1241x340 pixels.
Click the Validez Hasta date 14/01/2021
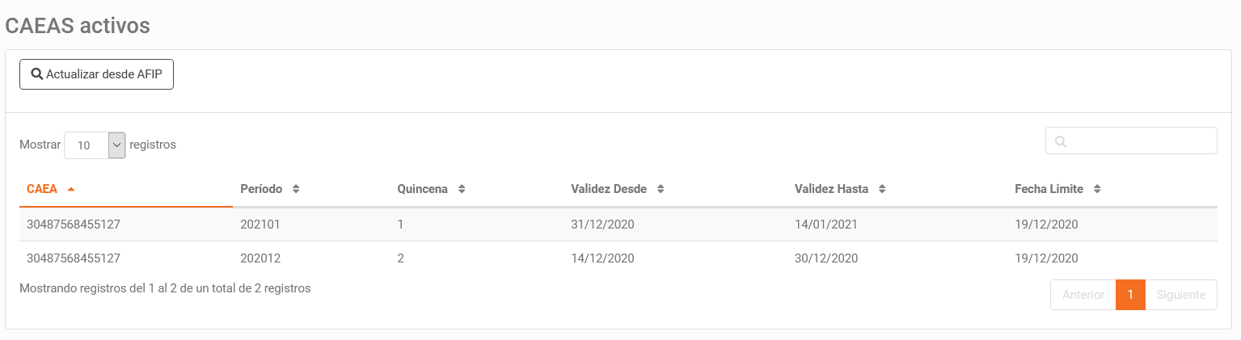(x=825, y=225)
